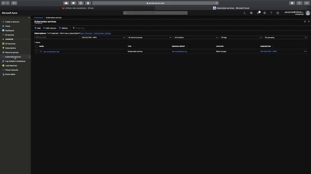
Task: Open the Directory and subscription filter icon
Action: pyautogui.click(x=251, y=13)
